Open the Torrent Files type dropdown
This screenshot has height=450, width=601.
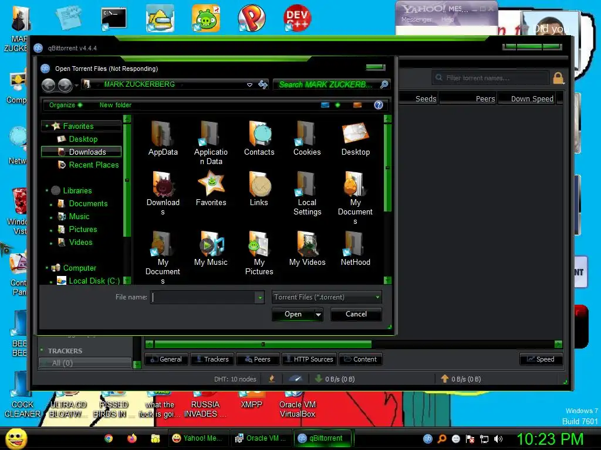377,297
